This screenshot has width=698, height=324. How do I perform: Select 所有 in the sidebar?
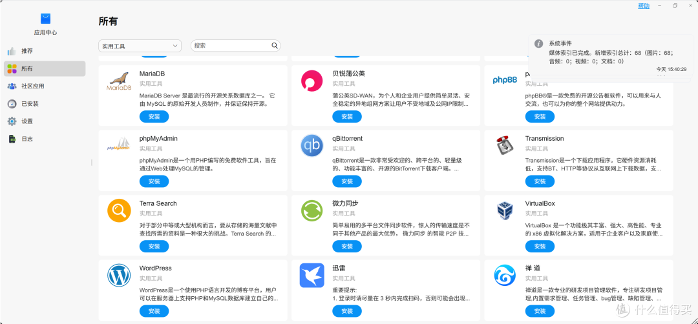click(x=45, y=68)
